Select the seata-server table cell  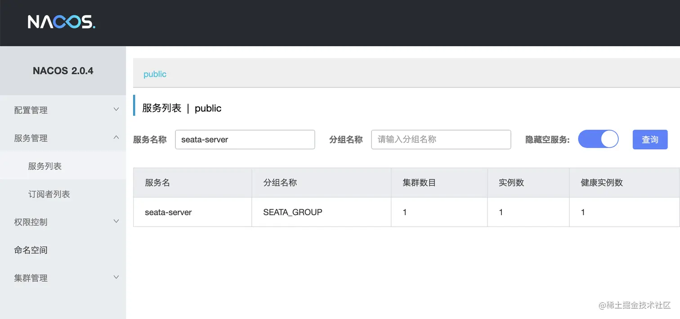[192, 212]
